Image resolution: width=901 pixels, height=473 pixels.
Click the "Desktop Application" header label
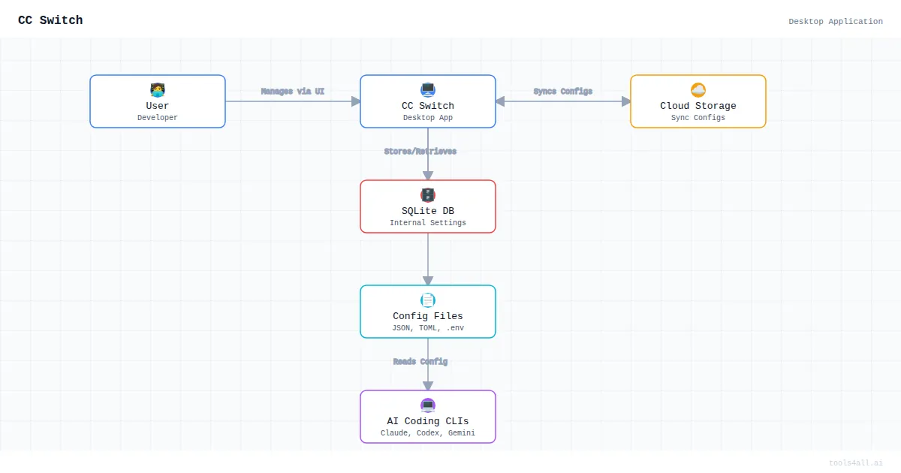click(x=836, y=22)
